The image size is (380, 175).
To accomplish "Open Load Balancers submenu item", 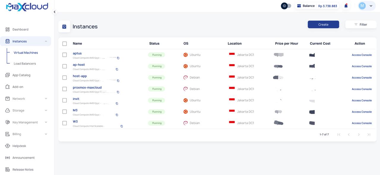I will pos(25,63).
